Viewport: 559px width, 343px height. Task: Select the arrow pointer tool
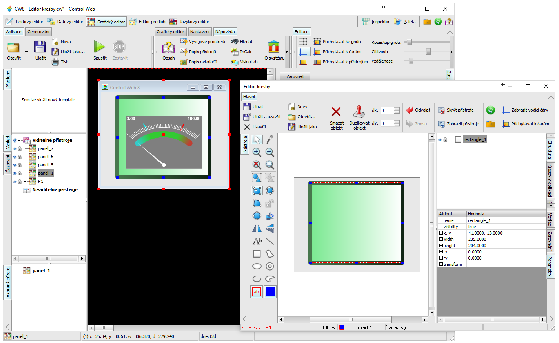257,140
